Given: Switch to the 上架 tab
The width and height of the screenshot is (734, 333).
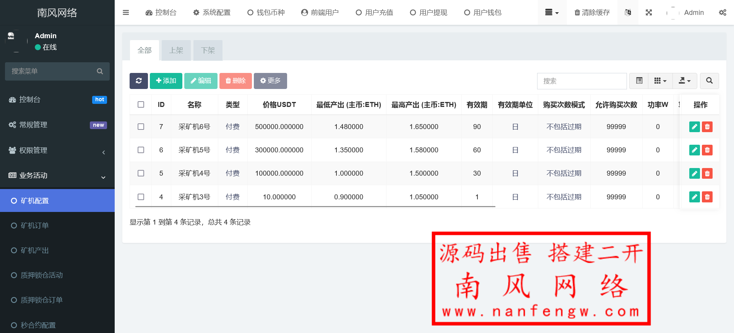Looking at the screenshot, I should [176, 50].
